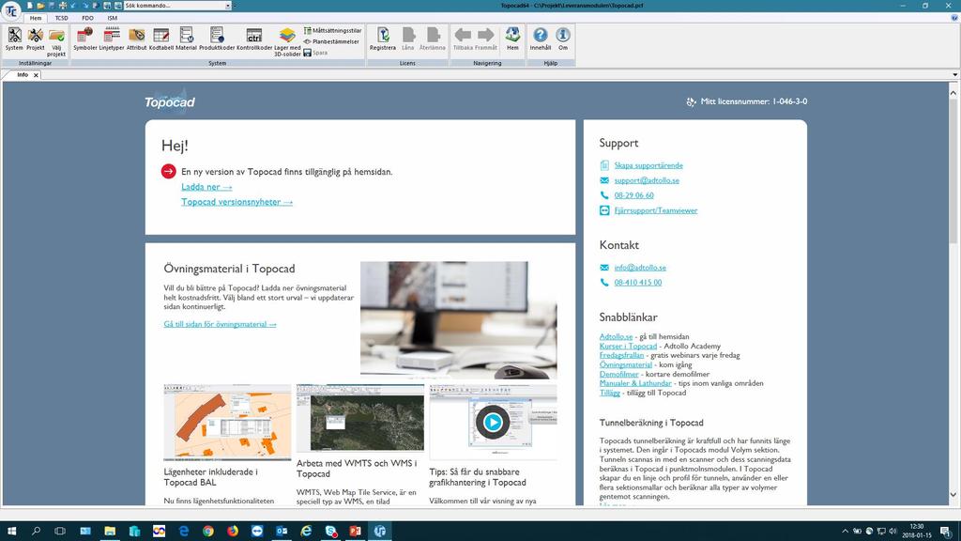Screen dimensions: 961x541
Task: Click support@adtollo.se email link
Action: [647, 180]
